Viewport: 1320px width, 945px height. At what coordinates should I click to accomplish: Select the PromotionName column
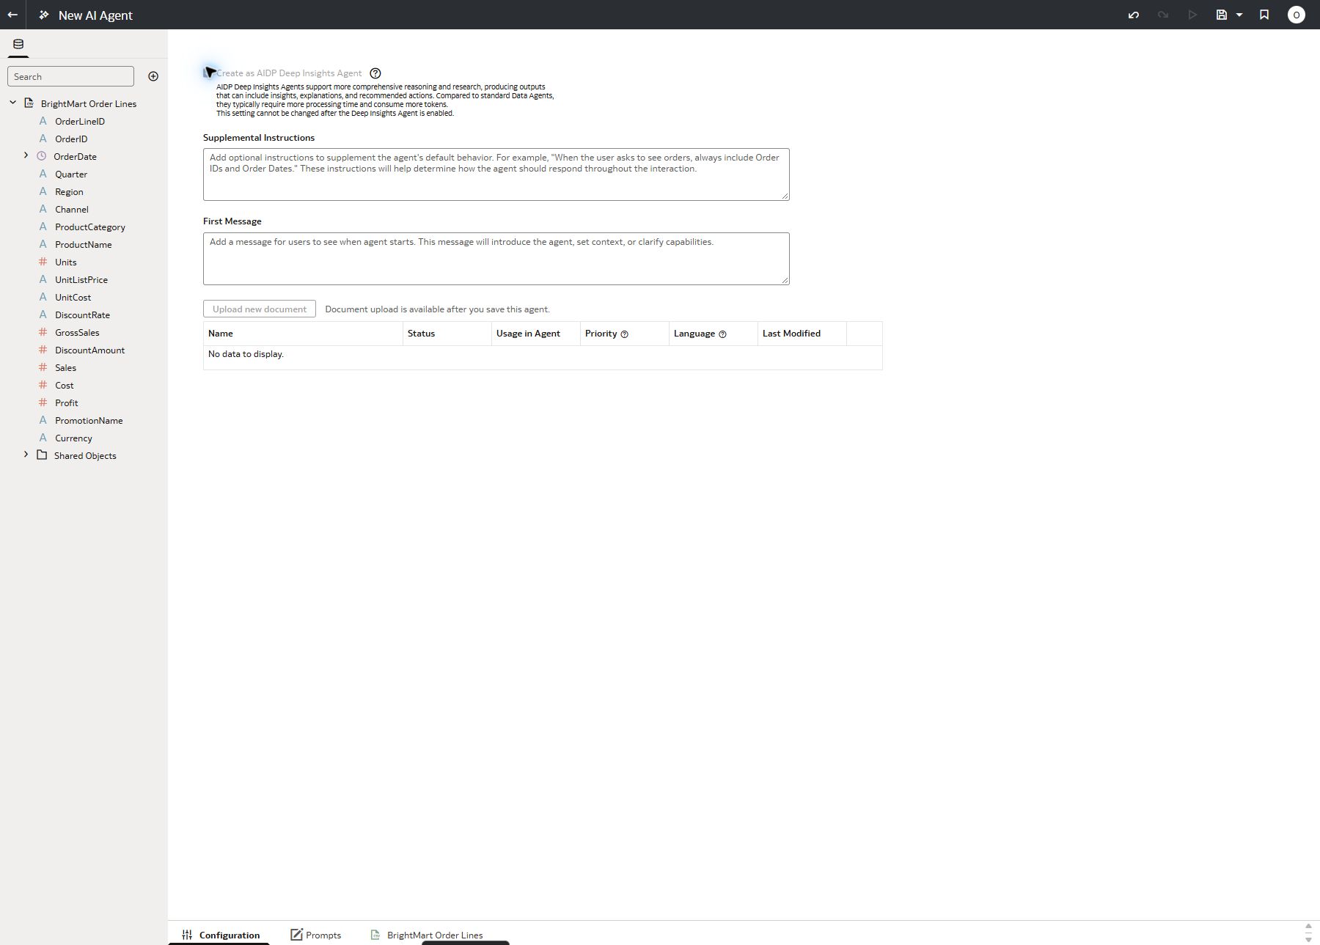click(x=89, y=421)
